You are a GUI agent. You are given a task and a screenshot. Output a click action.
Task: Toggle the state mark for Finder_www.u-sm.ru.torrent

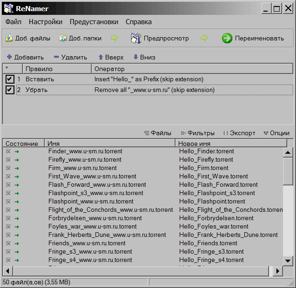[x=8, y=151]
